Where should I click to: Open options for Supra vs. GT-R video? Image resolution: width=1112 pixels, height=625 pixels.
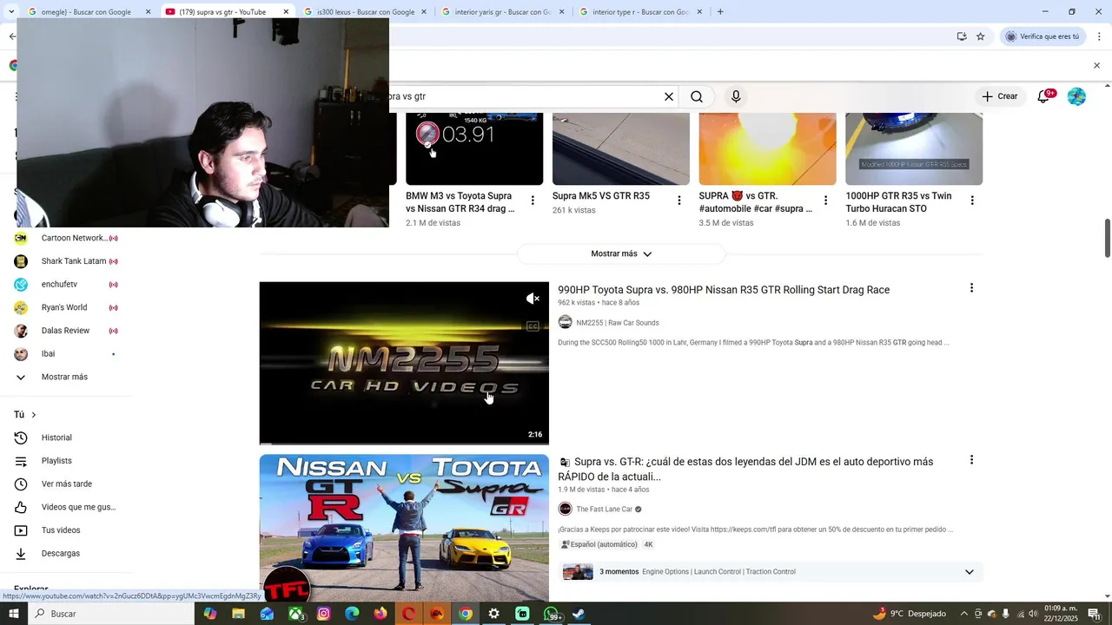click(x=971, y=460)
